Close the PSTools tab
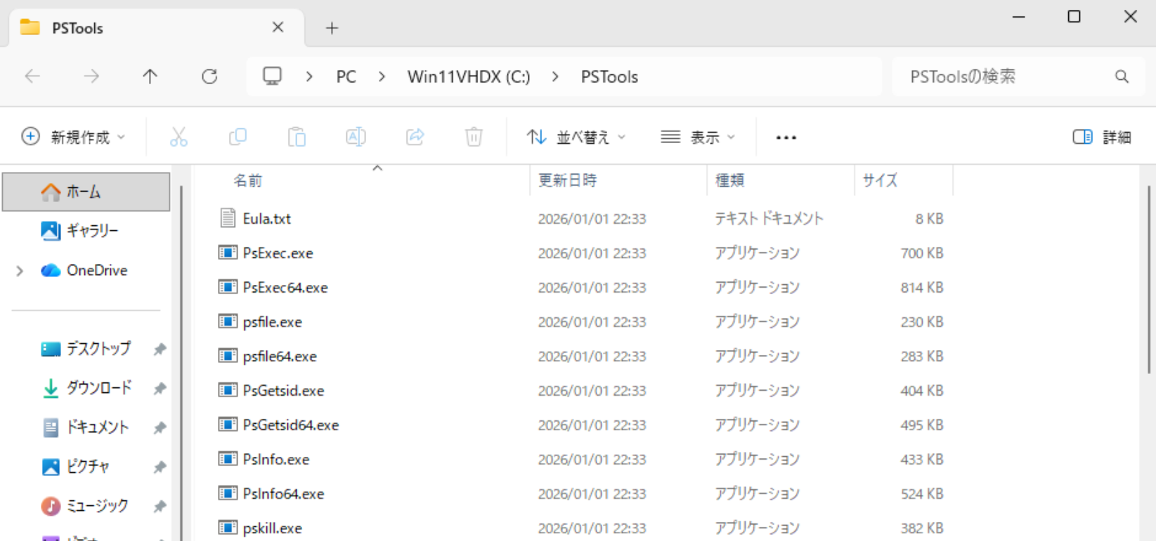The width and height of the screenshot is (1156, 541). click(x=278, y=27)
